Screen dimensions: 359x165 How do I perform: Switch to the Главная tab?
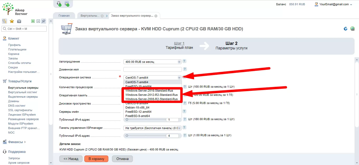64,16
